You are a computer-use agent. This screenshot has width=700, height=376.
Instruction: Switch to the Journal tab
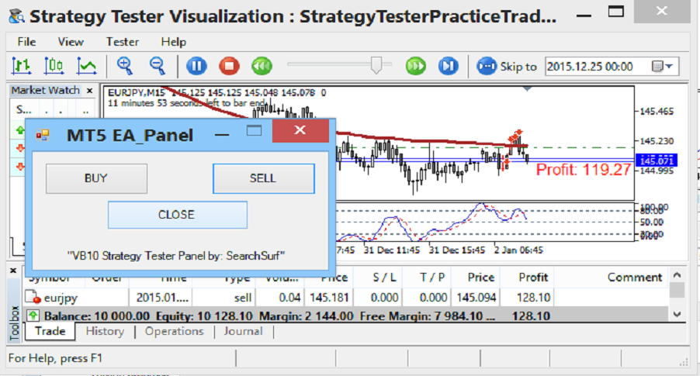(244, 331)
